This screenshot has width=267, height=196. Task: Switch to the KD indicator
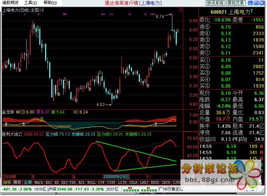coord(56,182)
